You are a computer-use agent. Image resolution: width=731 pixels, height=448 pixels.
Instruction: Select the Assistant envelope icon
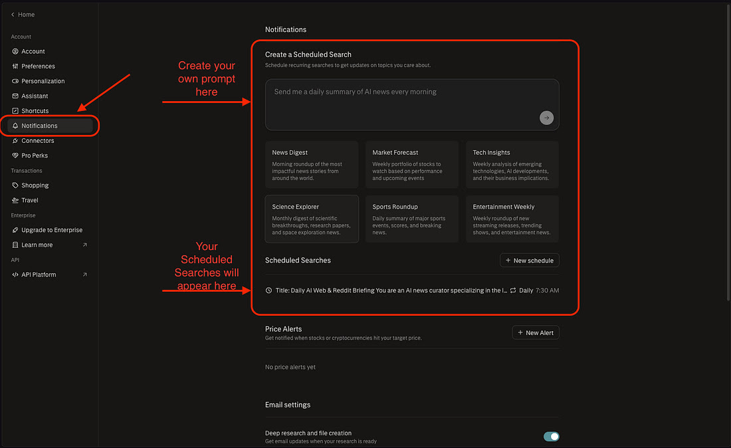coord(15,96)
